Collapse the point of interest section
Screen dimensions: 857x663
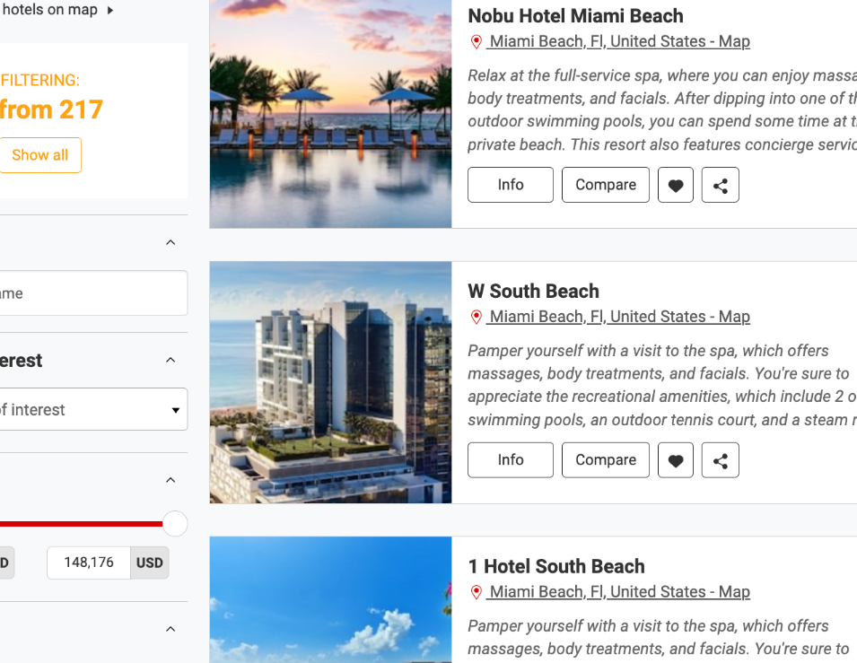point(171,360)
